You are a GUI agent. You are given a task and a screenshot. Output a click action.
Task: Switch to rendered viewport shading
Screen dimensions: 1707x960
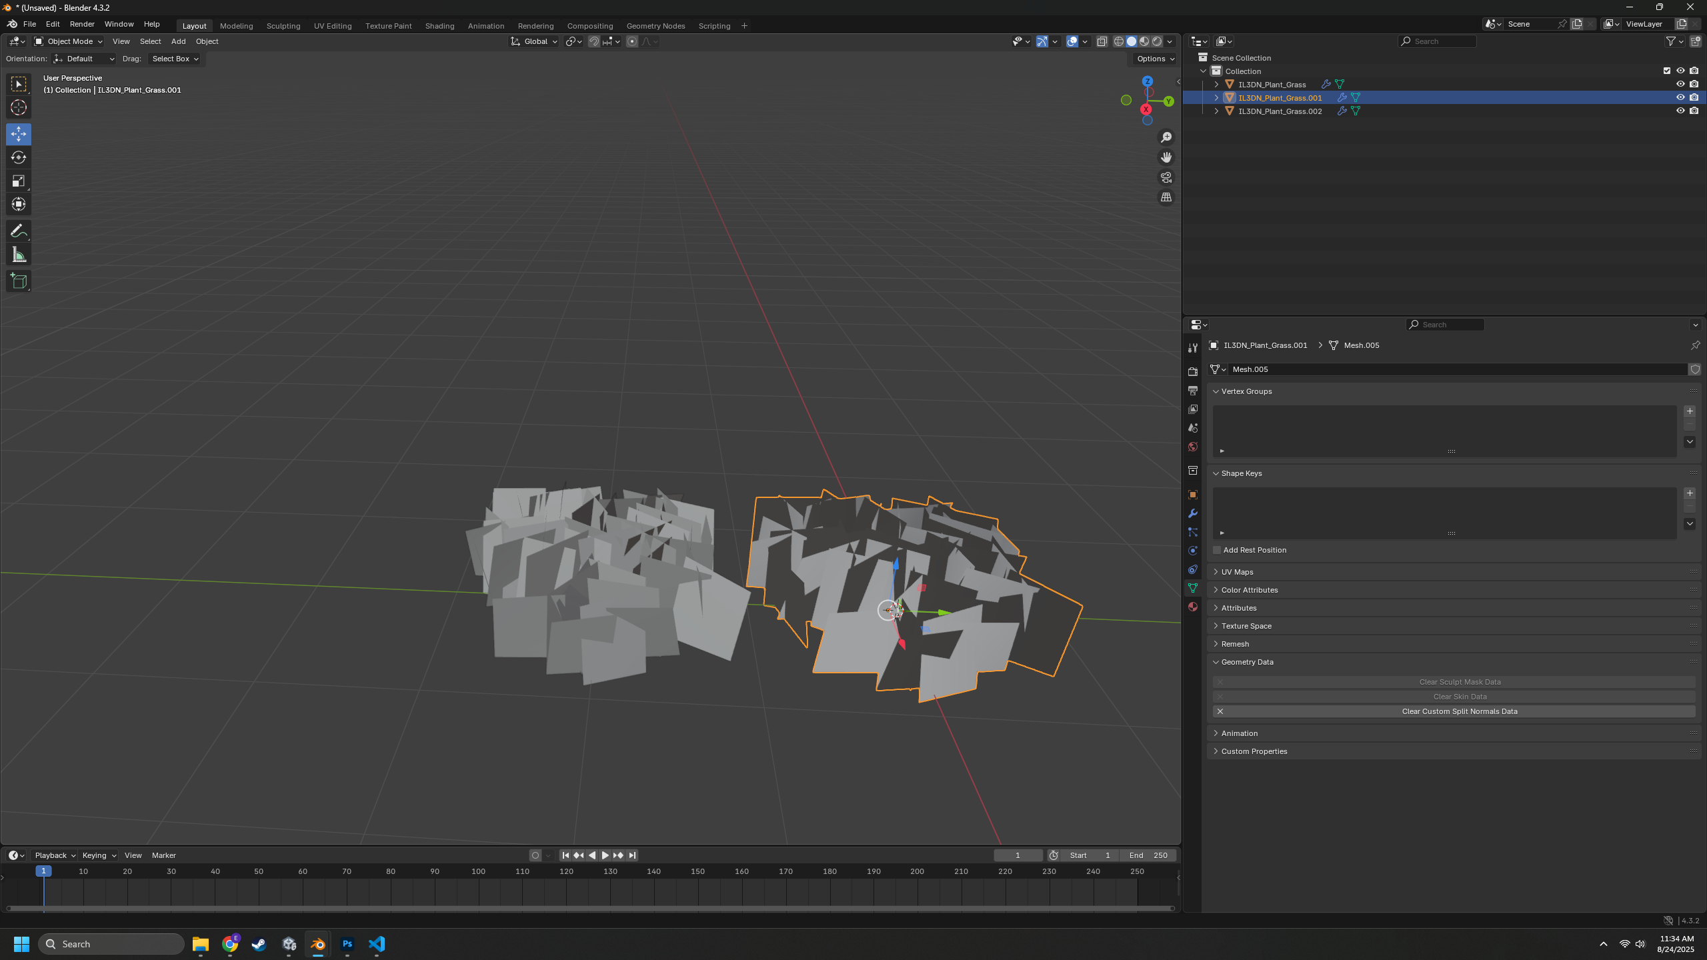[x=1157, y=41]
